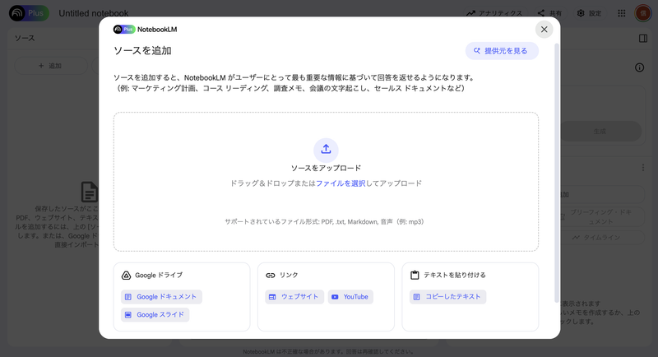Choose Google ドキュメント source
Viewport: 658px width, 357px height.
point(161,297)
